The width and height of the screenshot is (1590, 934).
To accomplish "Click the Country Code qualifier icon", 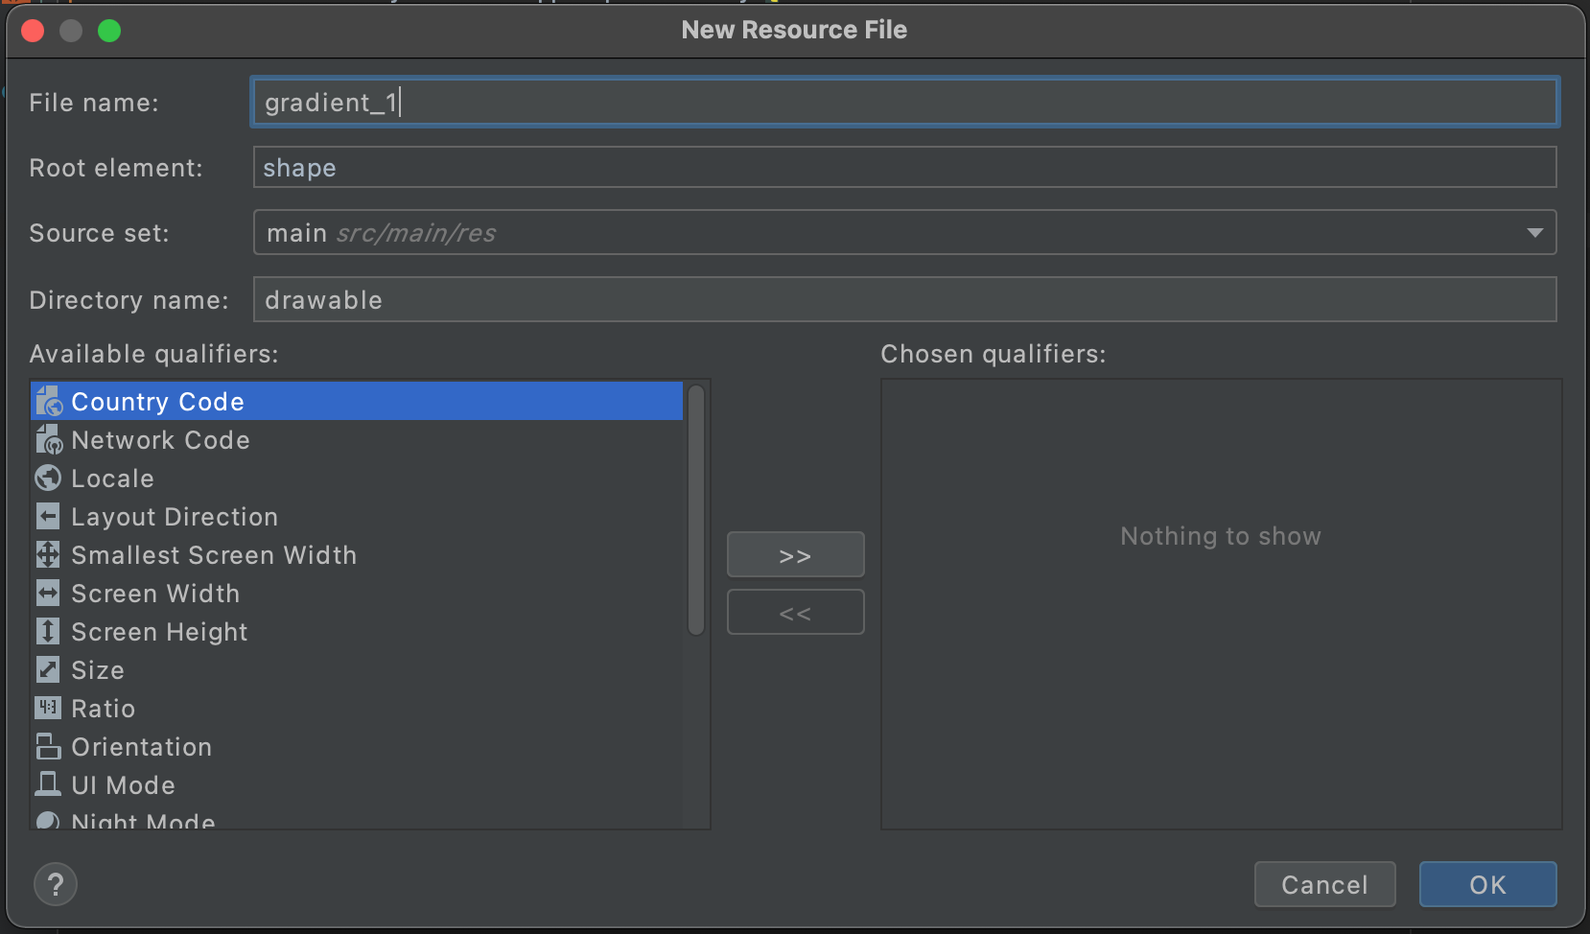I will coord(49,401).
